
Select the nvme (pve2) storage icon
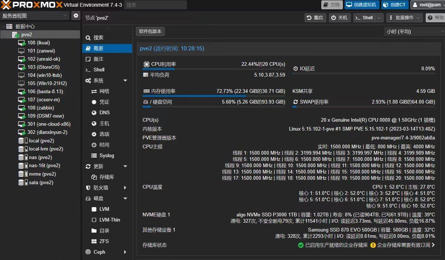pyautogui.click(x=21, y=174)
